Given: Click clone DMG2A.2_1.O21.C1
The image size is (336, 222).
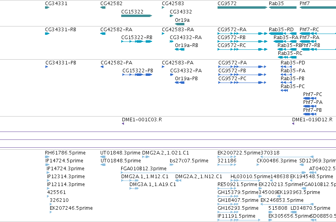Looking at the screenshot, I should click(x=166, y=153).
